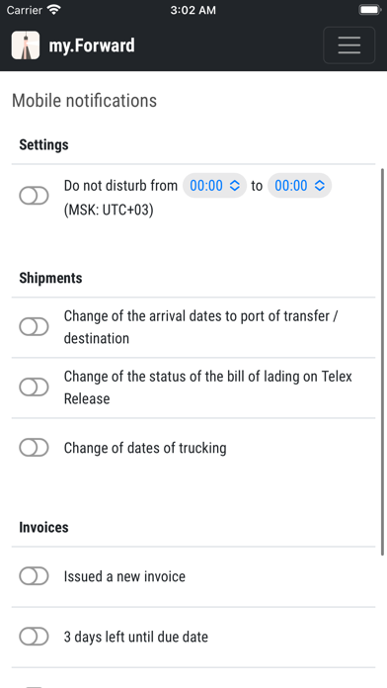Image resolution: width=387 pixels, height=688 pixels.
Task: Select the Invoices section header
Action: point(43,527)
